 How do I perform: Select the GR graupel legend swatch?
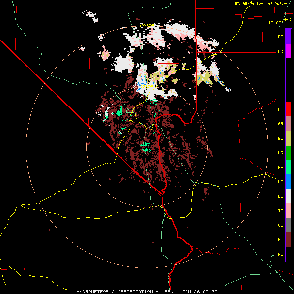288,123
